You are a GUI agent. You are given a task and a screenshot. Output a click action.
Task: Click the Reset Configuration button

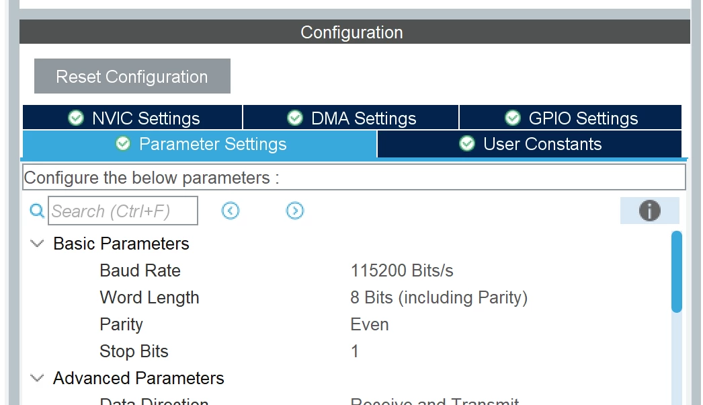[132, 76]
